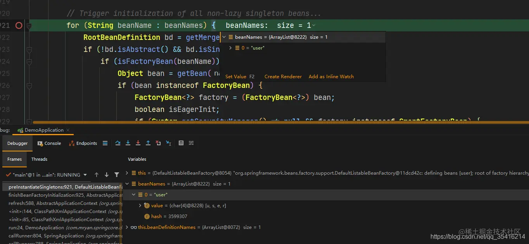Select the Threads tab
This screenshot has width=529, height=244.
point(39,159)
